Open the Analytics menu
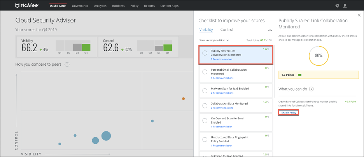The width and height of the screenshot is (364, 157). pyautogui.click(x=100, y=6)
